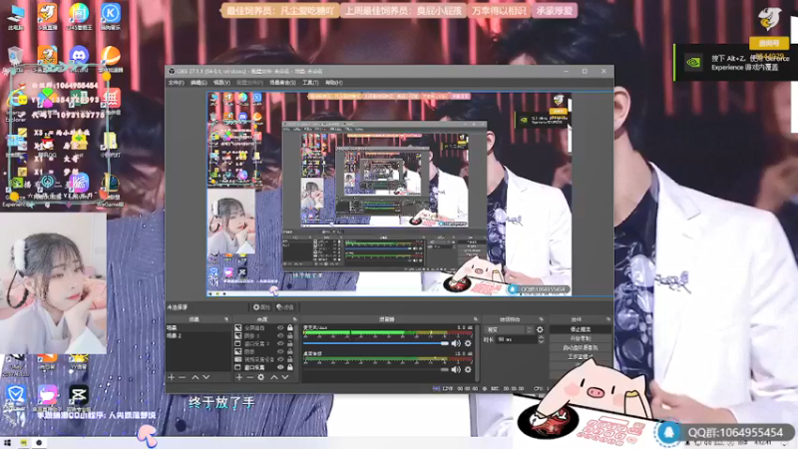The height and width of the screenshot is (449, 798).
Task: Click the 停止推流 stop streaming button
Action: [x=581, y=329]
